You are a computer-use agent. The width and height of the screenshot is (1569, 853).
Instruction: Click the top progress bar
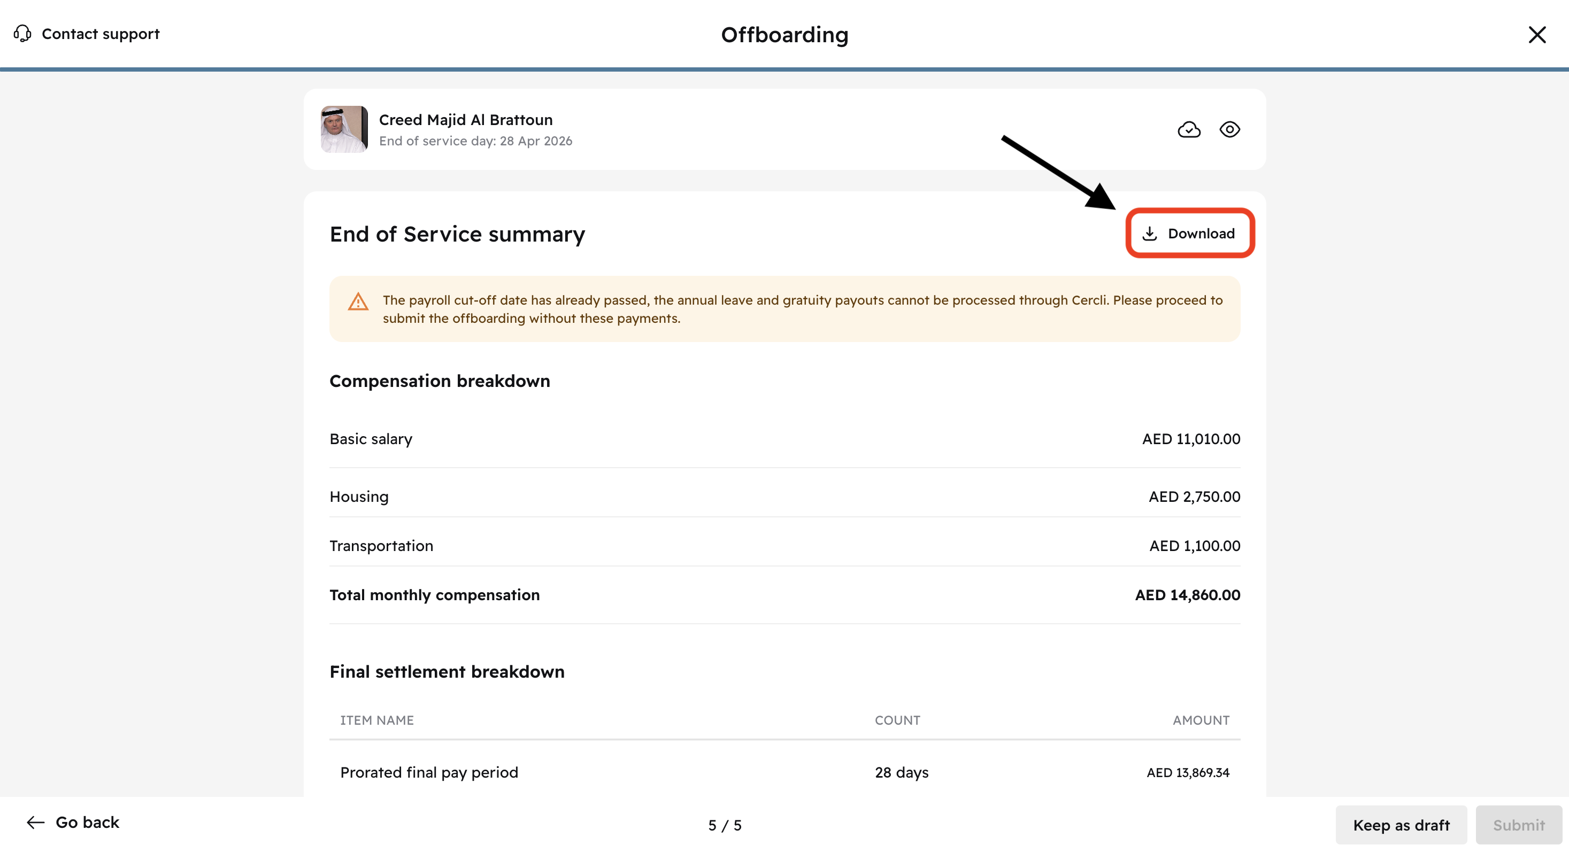coord(784,69)
